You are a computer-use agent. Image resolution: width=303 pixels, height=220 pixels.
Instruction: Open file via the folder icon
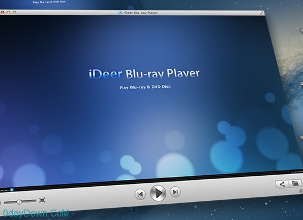pyautogui.click(x=295, y=183)
